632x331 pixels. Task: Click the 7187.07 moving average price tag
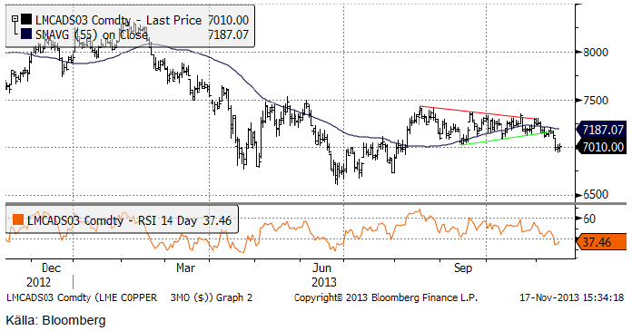pos(601,130)
